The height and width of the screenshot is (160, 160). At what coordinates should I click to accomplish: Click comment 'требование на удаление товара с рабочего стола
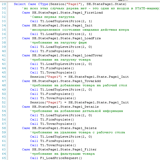tap(77, 132)
